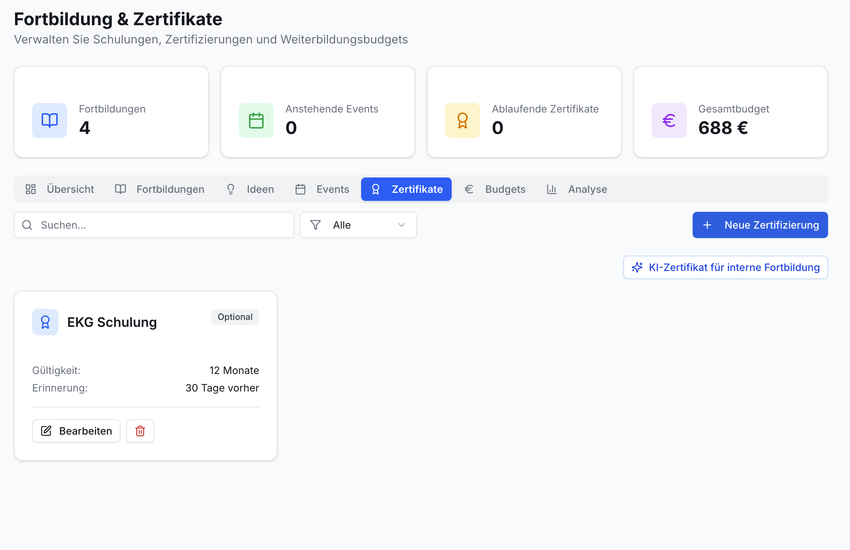Screen dimensions: 850x550
Task: Click the green calendar icon for Anstehende Events
Action: tap(256, 121)
